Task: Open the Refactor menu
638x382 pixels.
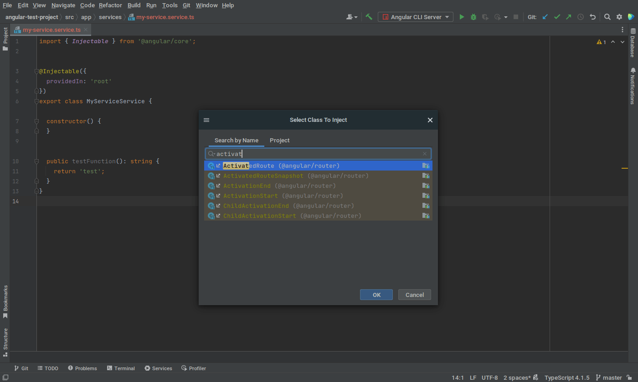Action: click(110, 5)
